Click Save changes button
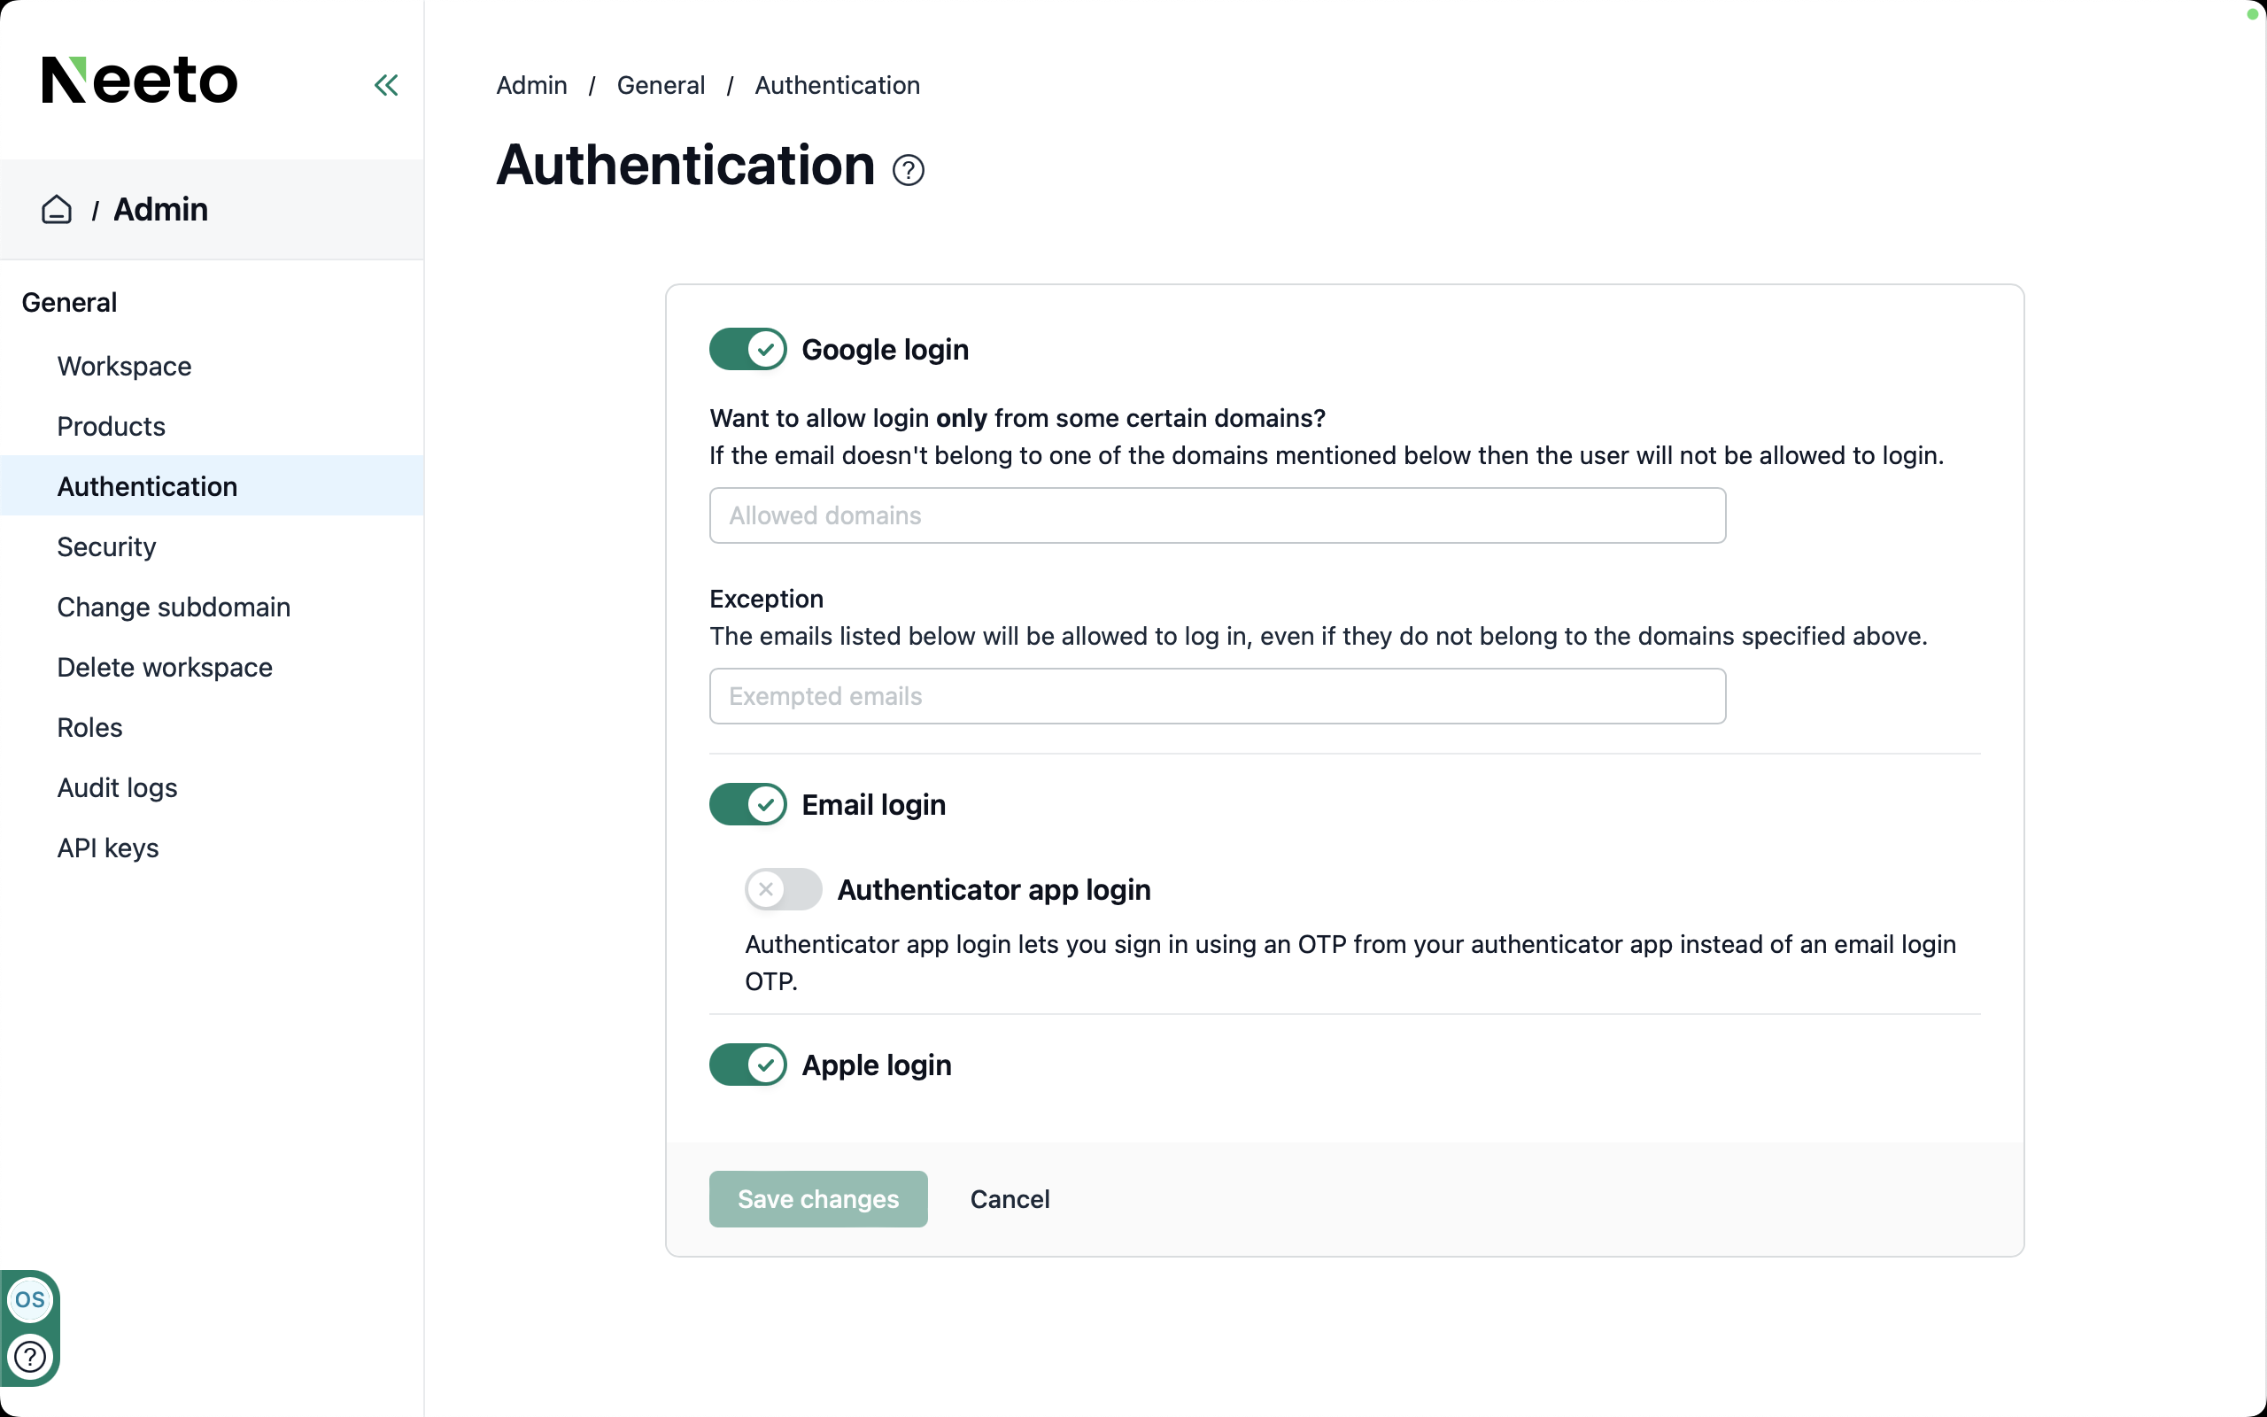Screen dimensions: 2267x1417 818,1198
